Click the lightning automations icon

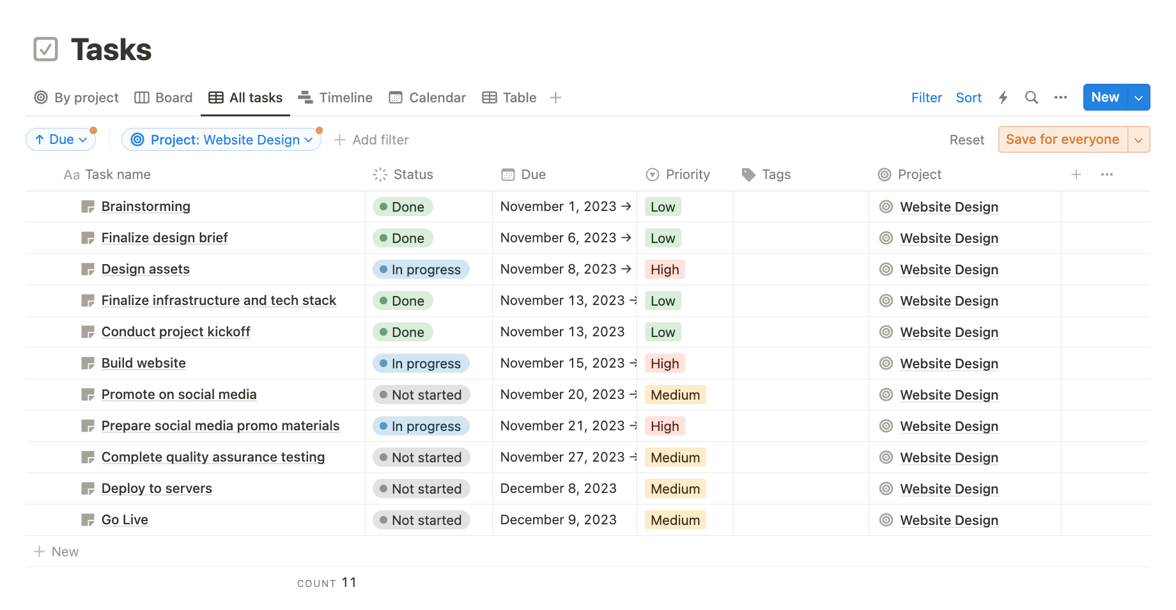point(1002,97)
